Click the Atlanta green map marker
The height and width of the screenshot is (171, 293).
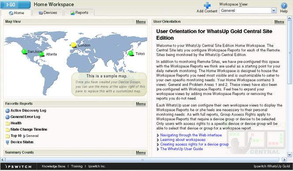(x=41, y=54)
